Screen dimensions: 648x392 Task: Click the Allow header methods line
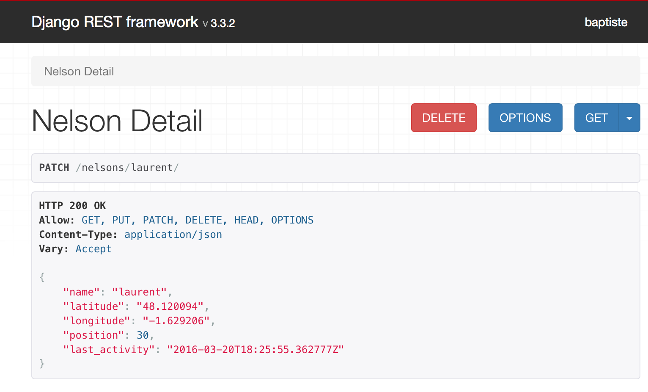click(176, 220)
